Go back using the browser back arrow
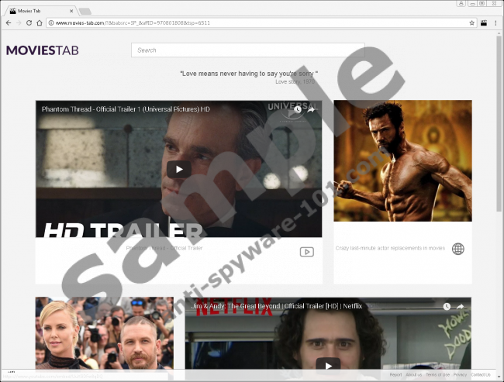 pyautogui.click(x=9, y=22)
